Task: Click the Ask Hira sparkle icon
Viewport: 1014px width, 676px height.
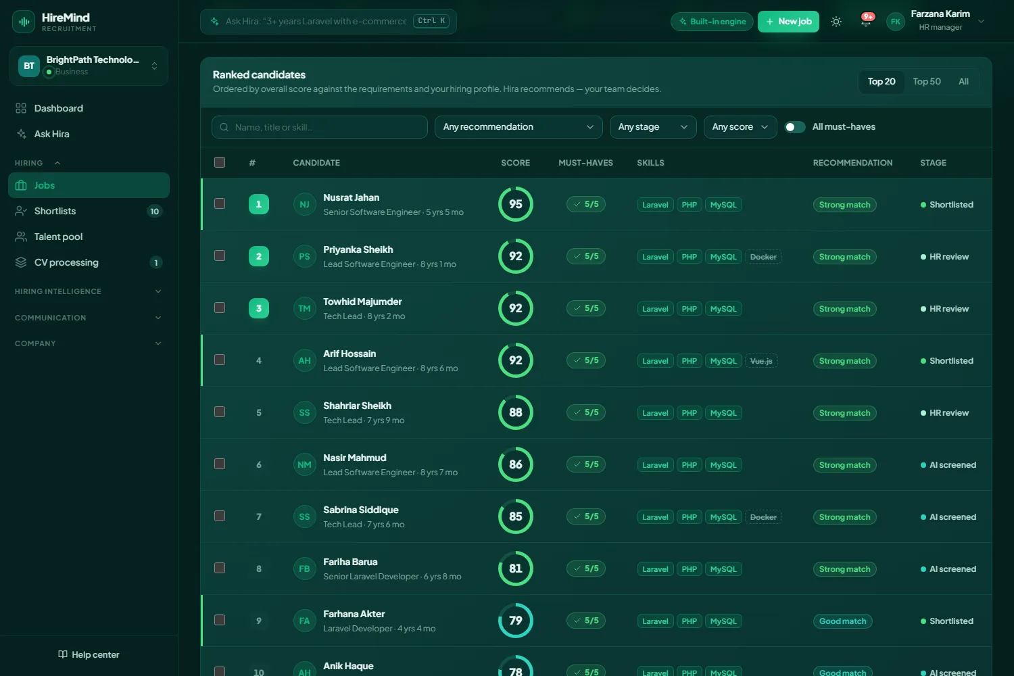Action: click(x=21, y=134)
